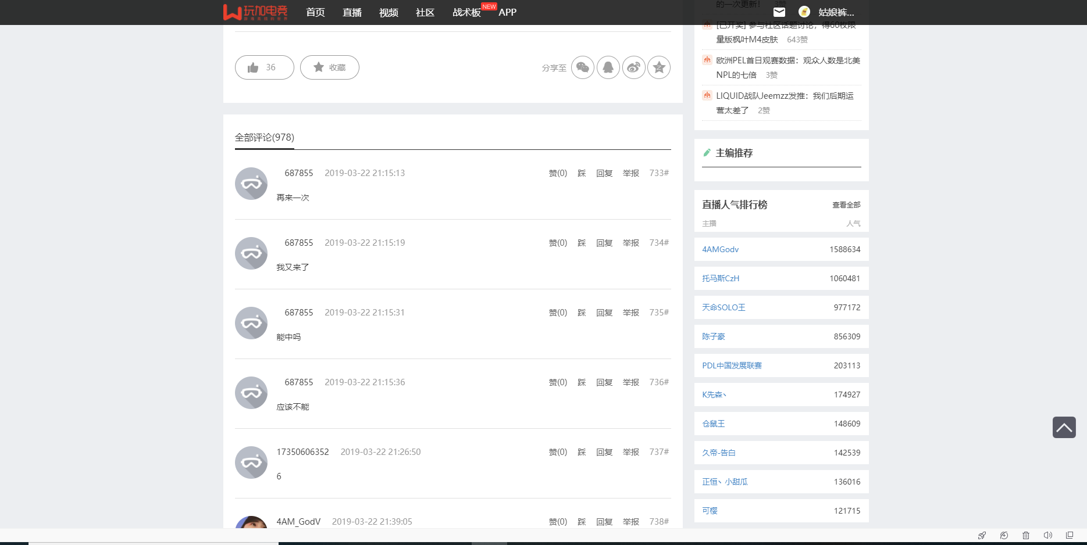The width and height of the screenshot is (1087, 545).
Task: Open the APP navigation link
Action: coord(507,12)
